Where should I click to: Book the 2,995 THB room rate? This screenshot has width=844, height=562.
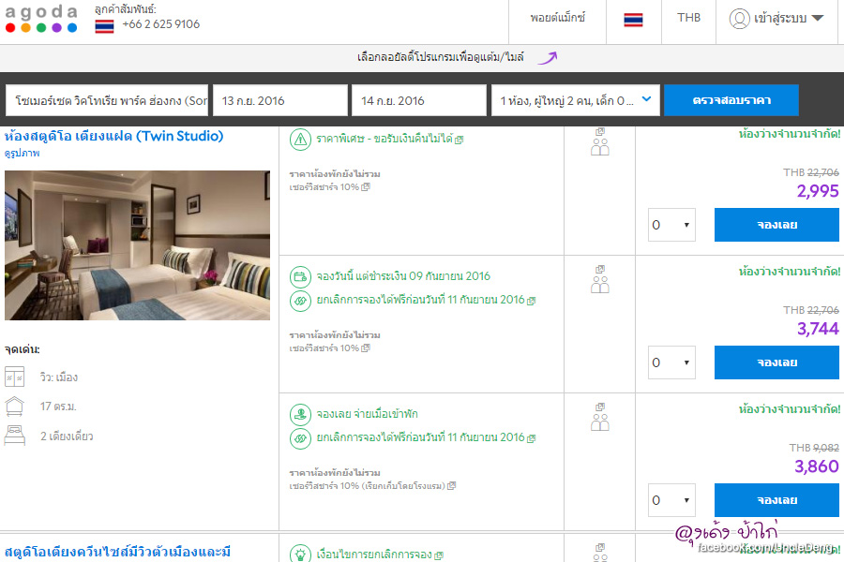(x=776, y=225)
